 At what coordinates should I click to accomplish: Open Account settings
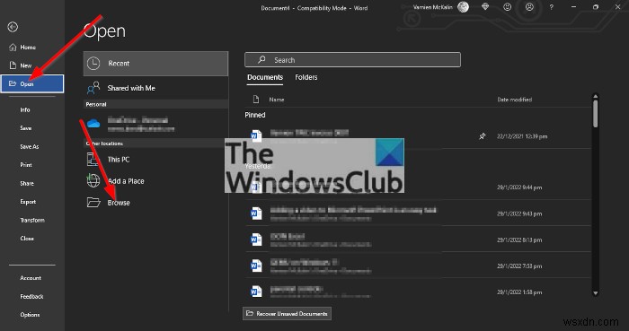pos(31,278)
